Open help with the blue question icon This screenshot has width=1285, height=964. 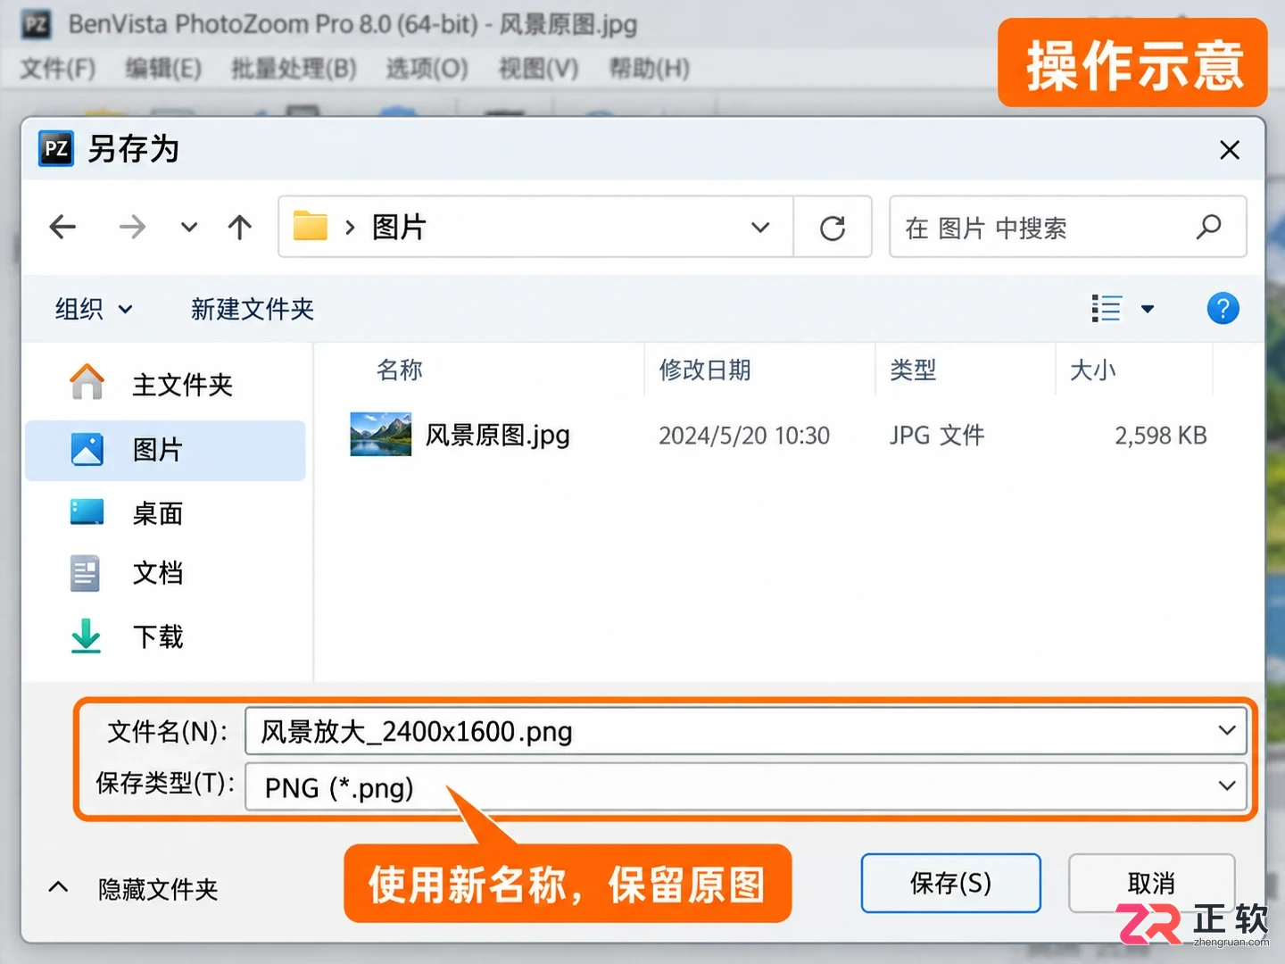[x=1223, y=309]
